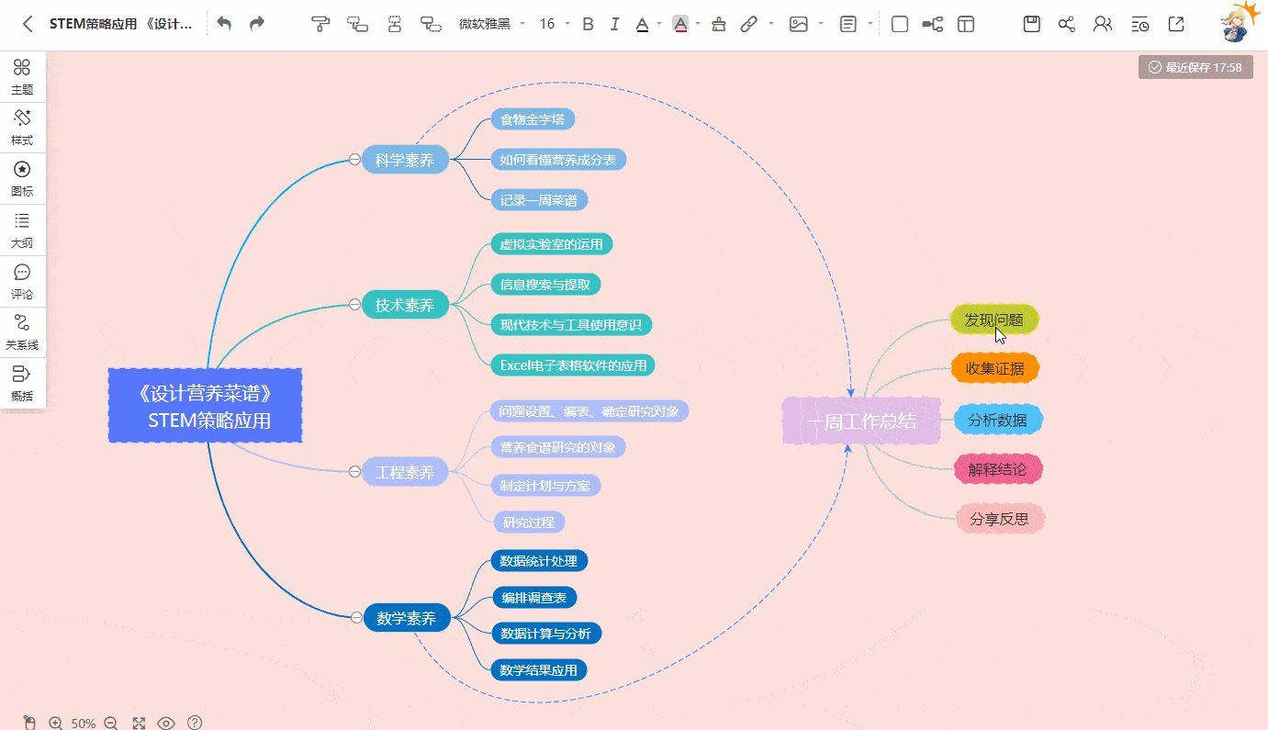Select the 发现问题 node
This screenshot has height=730, width=1268.
pyautogui.click(x=994, y=320)
